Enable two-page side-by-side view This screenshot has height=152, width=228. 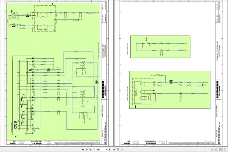coord(221,149)
